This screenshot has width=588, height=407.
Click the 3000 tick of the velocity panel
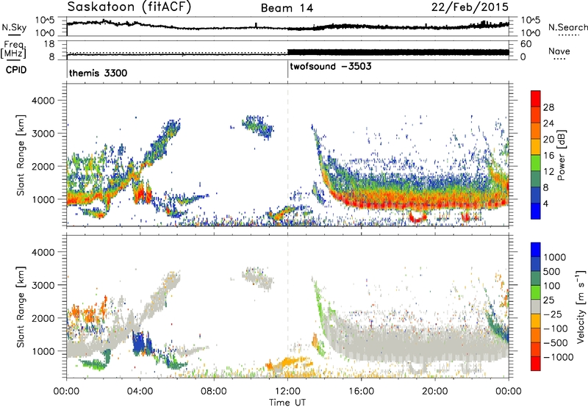(43, 285)
